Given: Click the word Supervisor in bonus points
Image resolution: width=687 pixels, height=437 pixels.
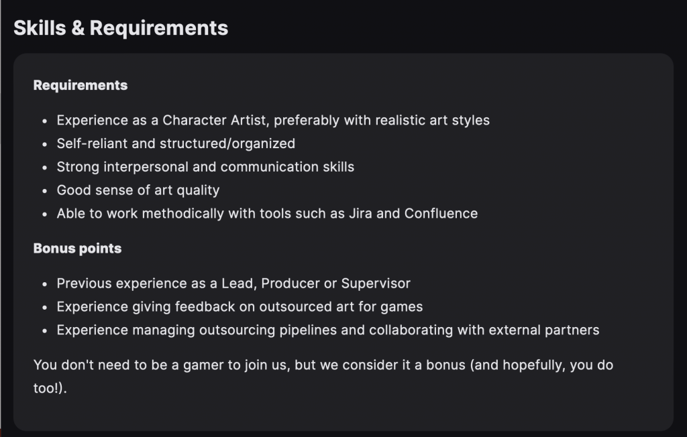Looking at the screenshot, I should click(x=376, y=284).
